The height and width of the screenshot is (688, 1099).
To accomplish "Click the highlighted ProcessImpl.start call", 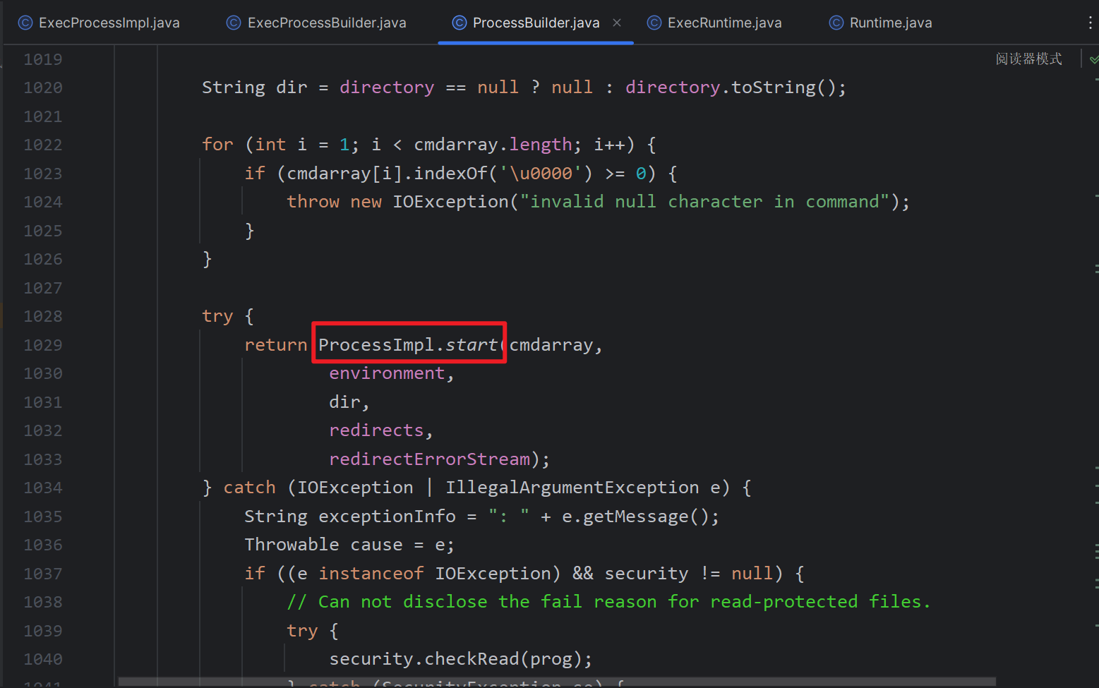I will pyautogui.click(x=408, y=344).
